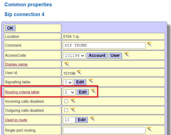Click the wand icon beside User id 101196

coord(79,73)
